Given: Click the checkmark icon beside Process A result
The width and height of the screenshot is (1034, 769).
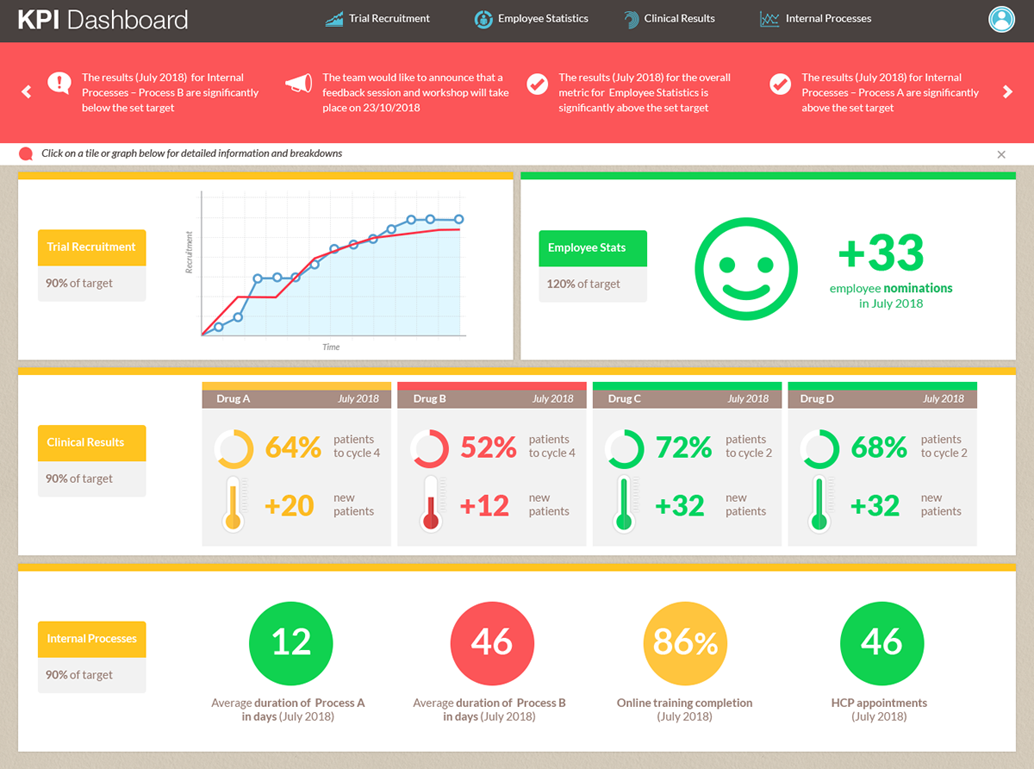Looking at the screenshot, I should click(x=780, y=84).
